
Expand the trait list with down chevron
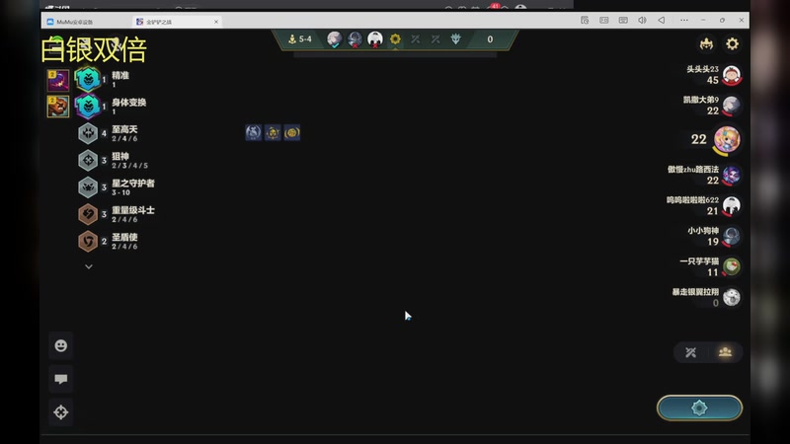(89, 266)
